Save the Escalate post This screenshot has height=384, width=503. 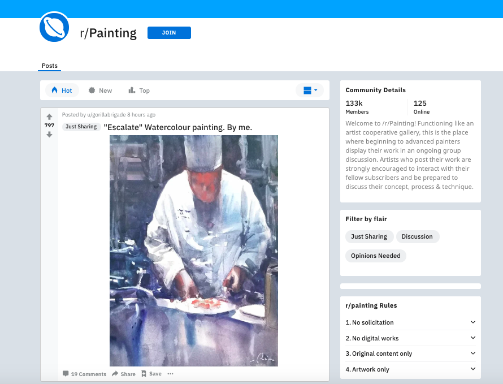coord(151,374)
